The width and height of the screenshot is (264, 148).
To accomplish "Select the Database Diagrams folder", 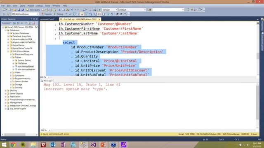I will [x=24, y=54].
